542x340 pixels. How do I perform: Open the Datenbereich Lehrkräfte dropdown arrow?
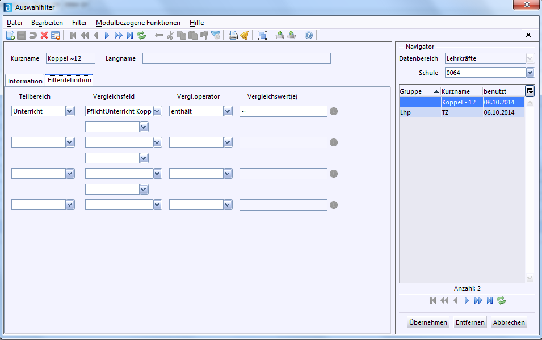click(530, 58)
